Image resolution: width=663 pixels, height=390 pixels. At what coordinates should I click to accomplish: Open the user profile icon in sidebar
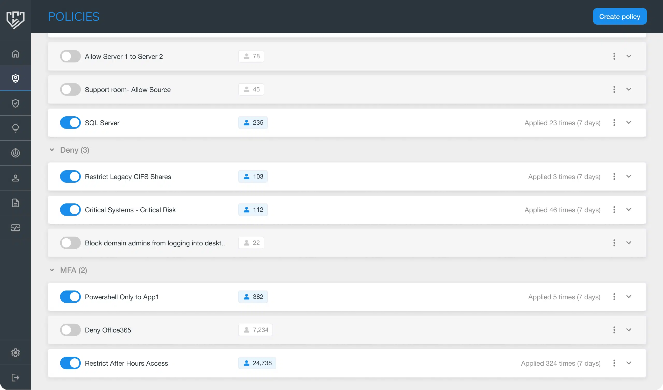tap(16, 178)
